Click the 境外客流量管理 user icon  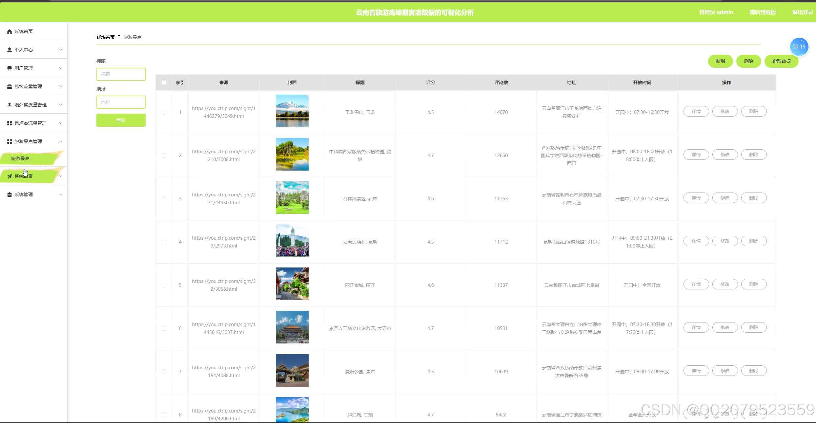tap(10, 105)
